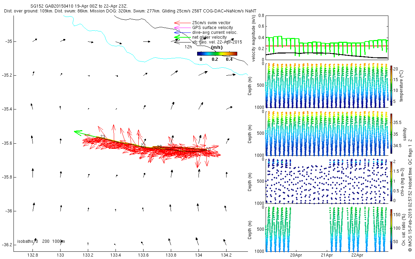Click the '34.5' tick on the salinity color bar

[x=397, y=145]
